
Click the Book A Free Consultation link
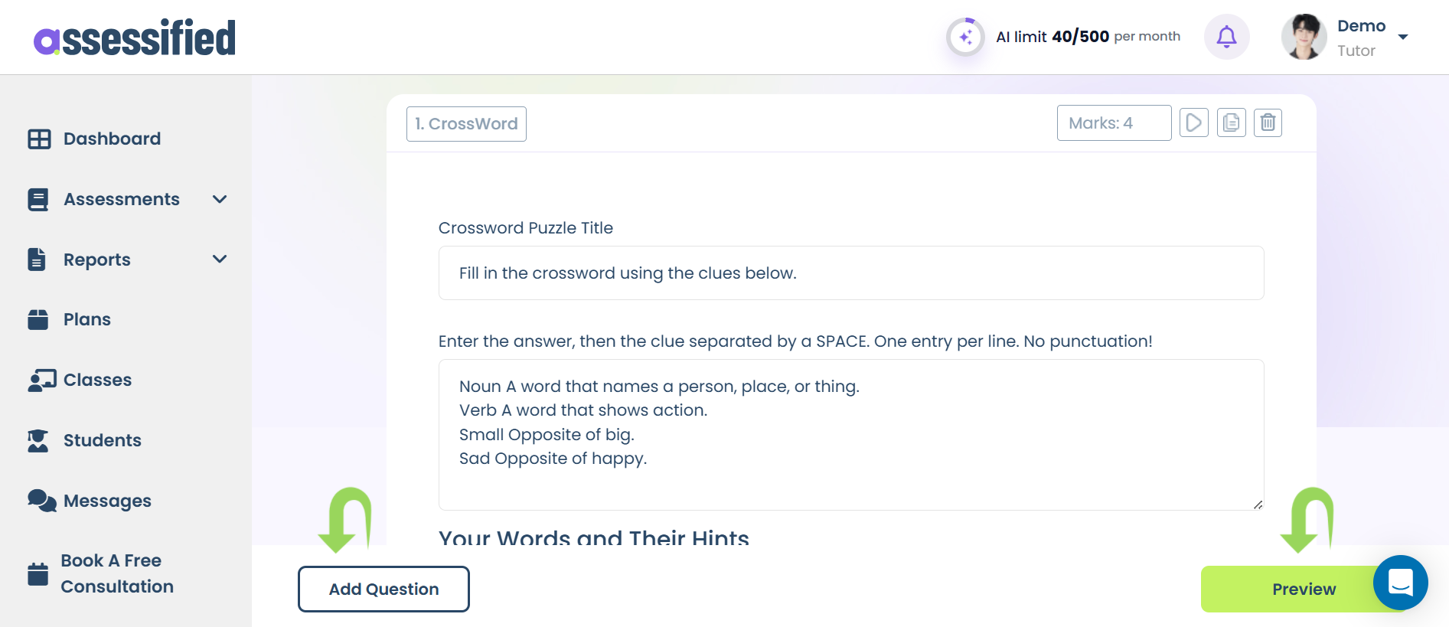[116, 573]
